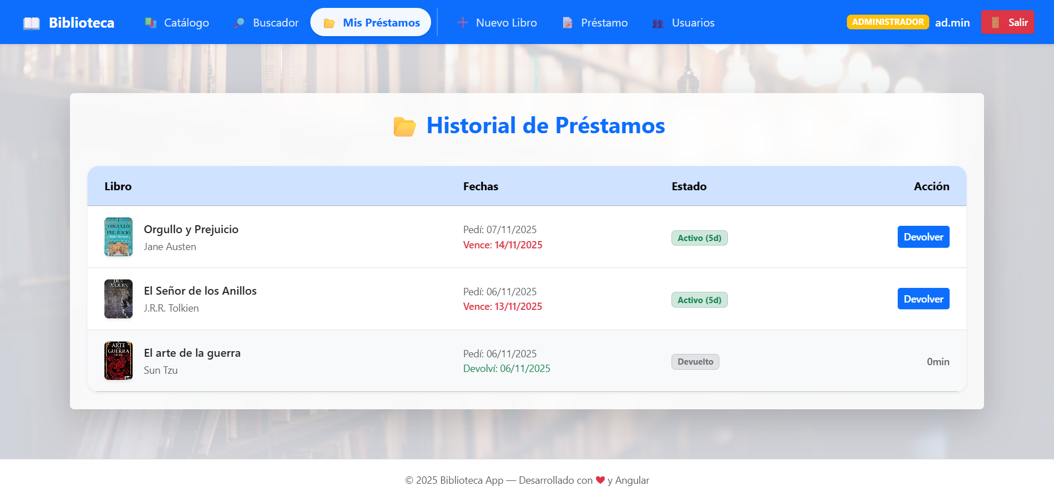This screenshot has width=1054, height=499.
Task: Click the Mis Préstamos folder icon
Action: tap(330, 23)
